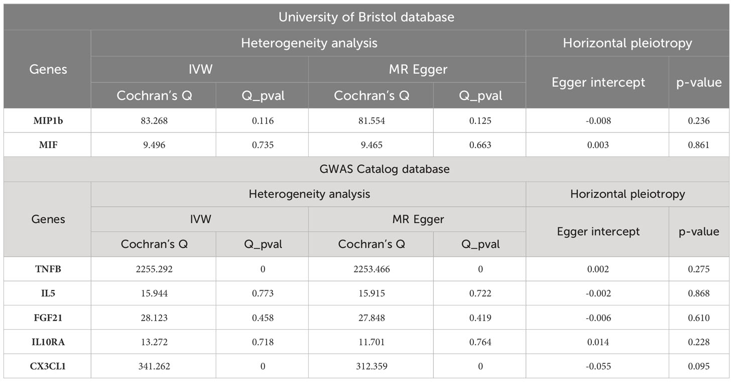
Task: Click the 0.764 Q_pval for IL10RA
Action: (x=480, y=342)
